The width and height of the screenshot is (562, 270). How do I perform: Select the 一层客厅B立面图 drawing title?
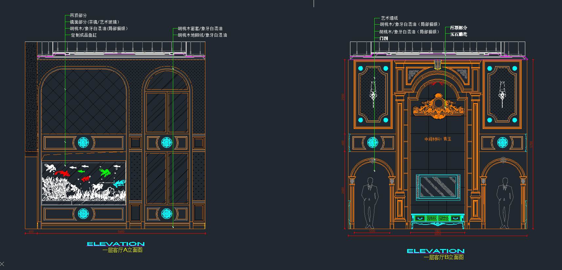(444, 257)
